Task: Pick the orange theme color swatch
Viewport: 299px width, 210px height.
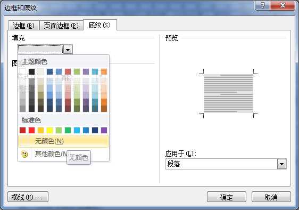Action: [104, 71]
